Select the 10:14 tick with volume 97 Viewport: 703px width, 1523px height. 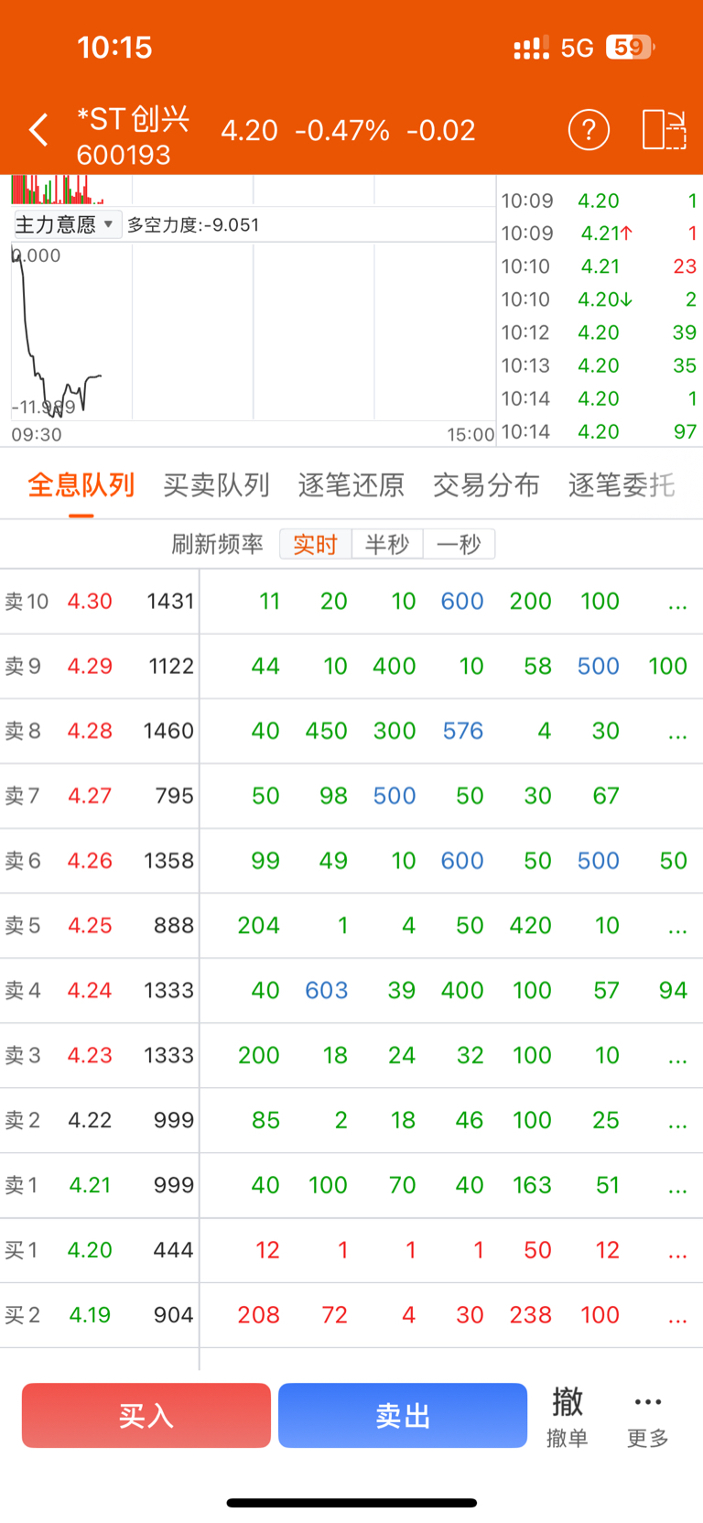point(600,431)
